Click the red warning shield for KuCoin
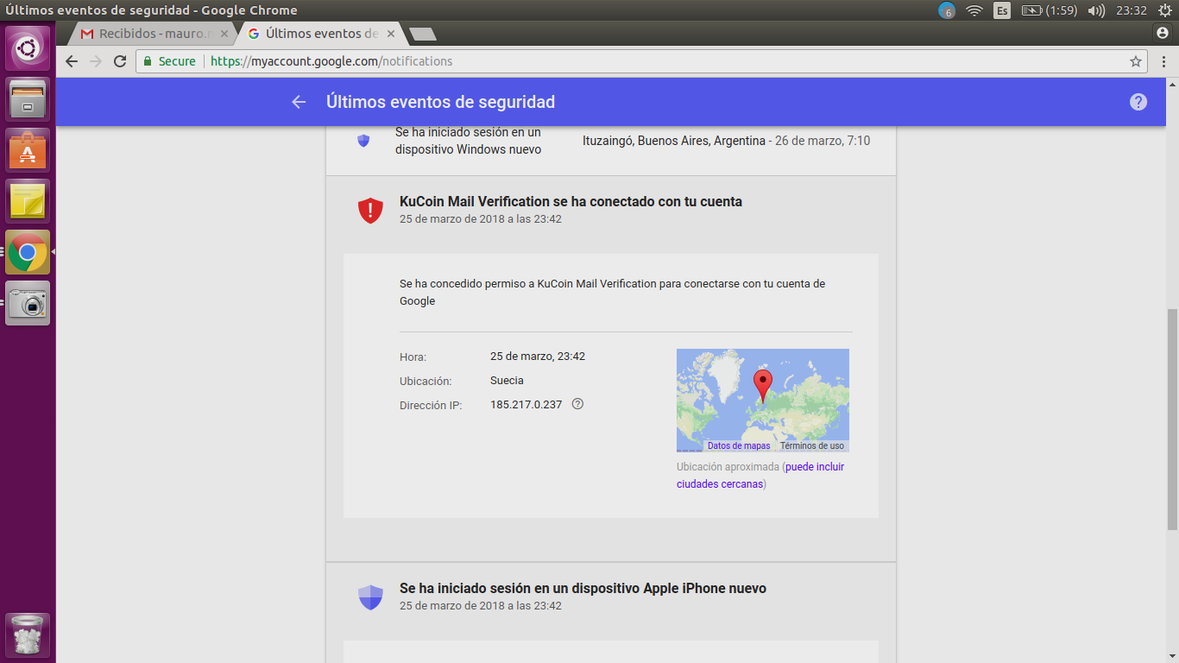Image resolution: width=1179 pixels, height=663 pixels. click(x=370, y=210)
